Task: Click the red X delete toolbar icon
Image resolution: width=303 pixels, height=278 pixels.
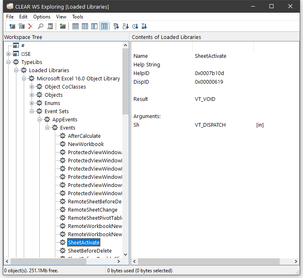Action: click(x=30, y=26)
